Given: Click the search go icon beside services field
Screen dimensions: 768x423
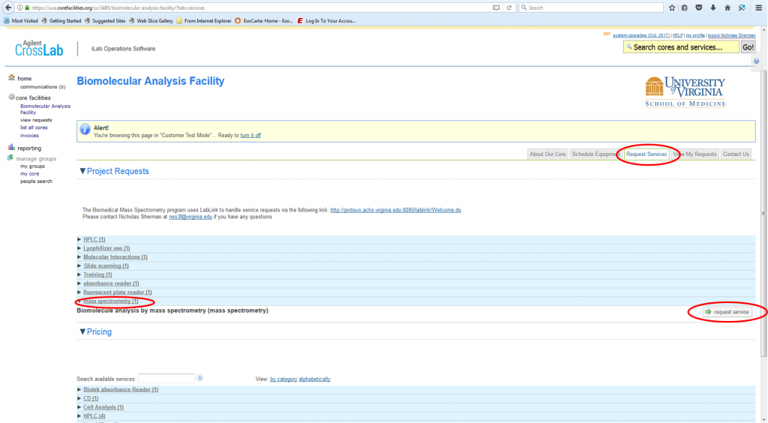Looking at the screenshot, I should 199,377.
